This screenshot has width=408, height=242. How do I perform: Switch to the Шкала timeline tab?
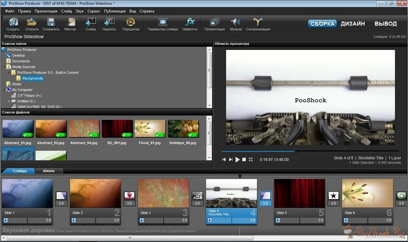(49, 171)
